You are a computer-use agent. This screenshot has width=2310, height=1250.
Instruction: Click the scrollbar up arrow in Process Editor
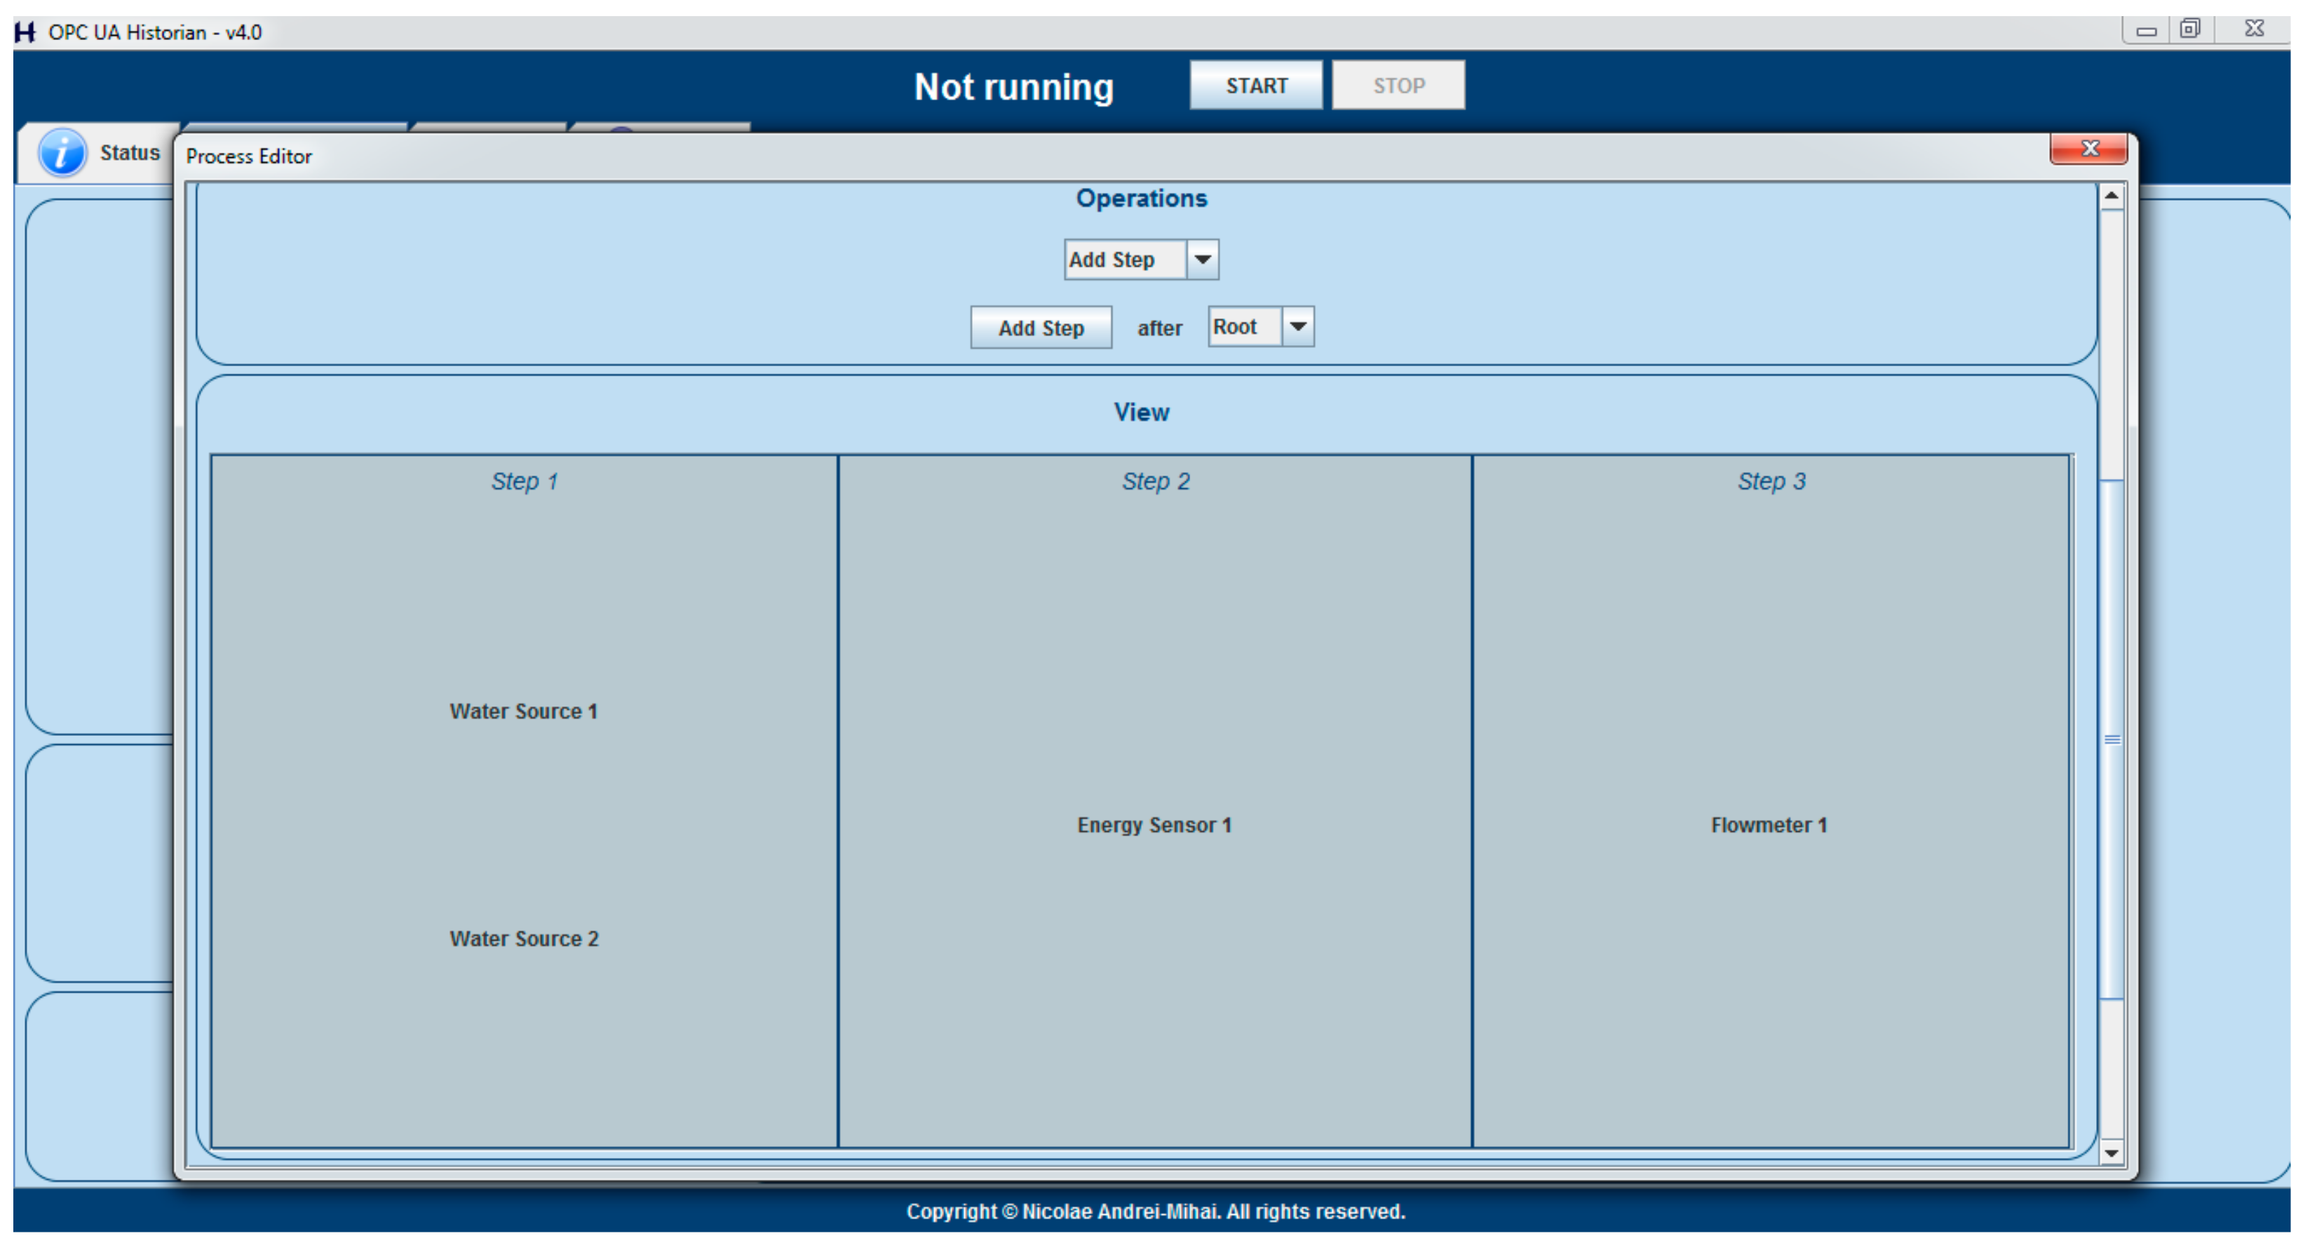[x=2111, y=196]
